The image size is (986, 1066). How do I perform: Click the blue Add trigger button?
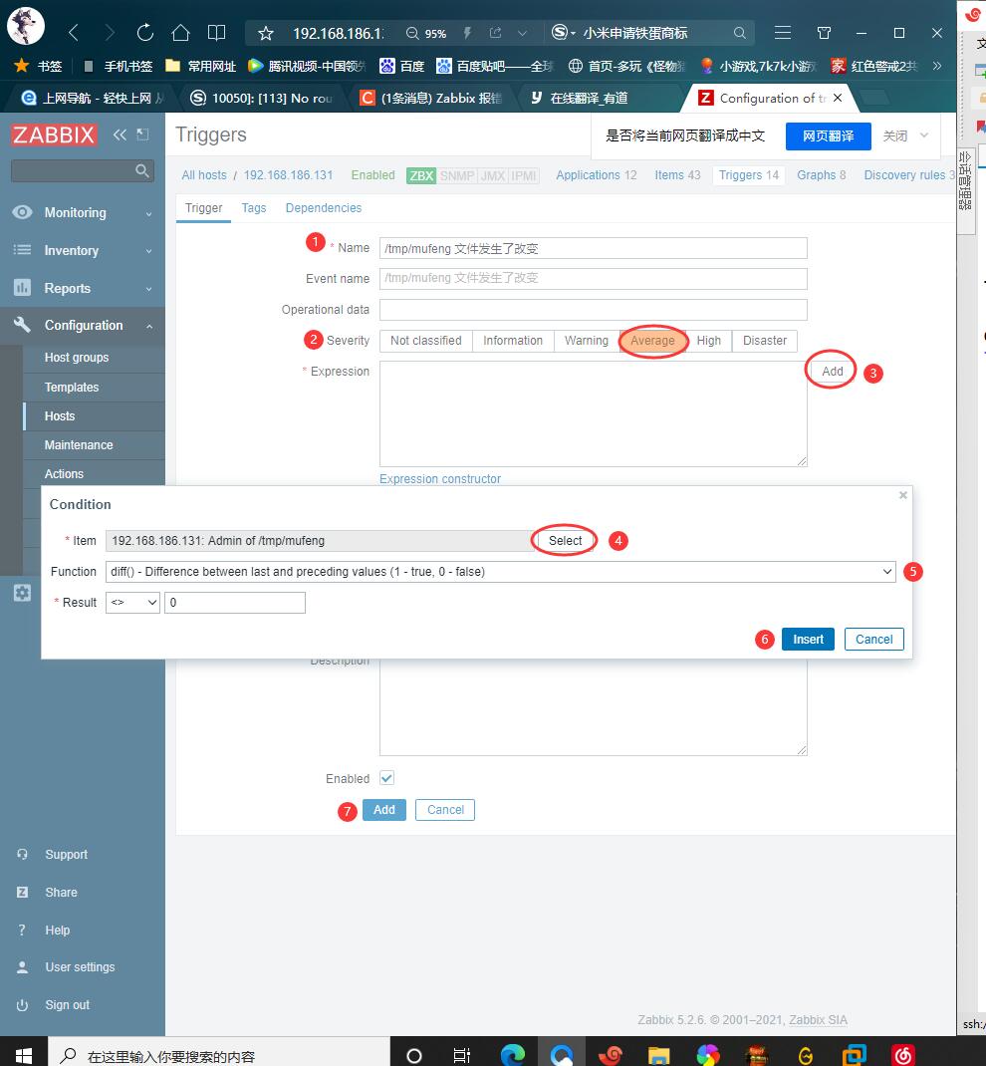click(383, 810)
